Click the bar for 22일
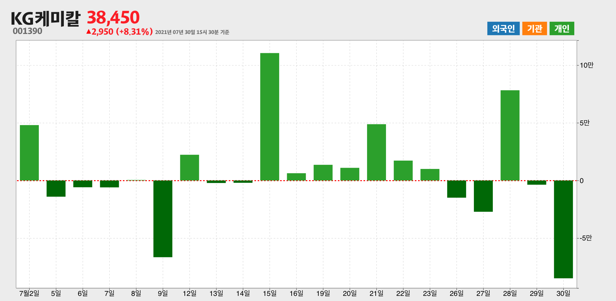Viewport: 616px width, 301px height. tap(403, 171)
